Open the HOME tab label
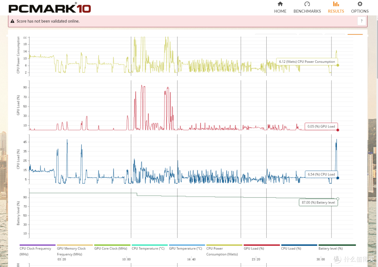The width and height of the screenshot is (378, 267). [x=280, y=11]
